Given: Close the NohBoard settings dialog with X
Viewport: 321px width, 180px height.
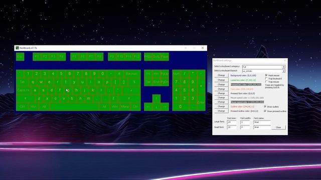Looking at the screenshot, I should click(285, 60).
